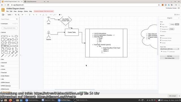Click the zoom in magnifier icon
The height and width of the screenshot is (102, 181).
[16, 15]
